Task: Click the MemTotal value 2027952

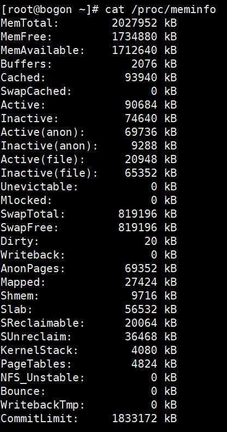Action: coord(134,23)
